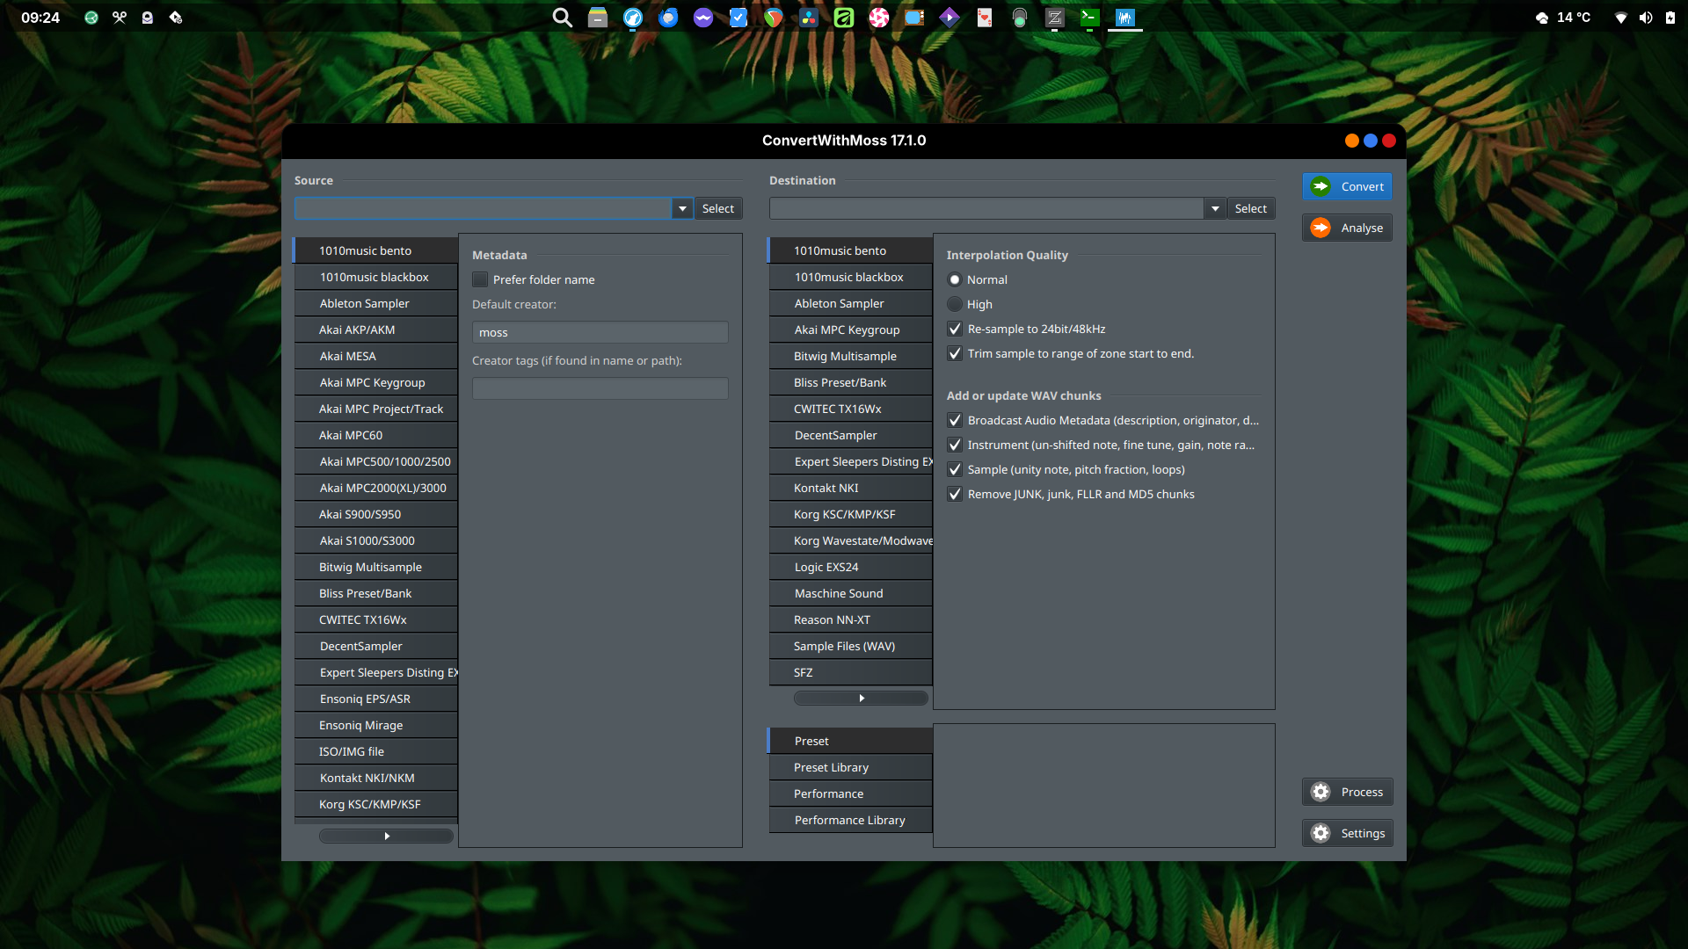1688x949 pixels.
Task: Click the Destination path input field
Action: 986,208
